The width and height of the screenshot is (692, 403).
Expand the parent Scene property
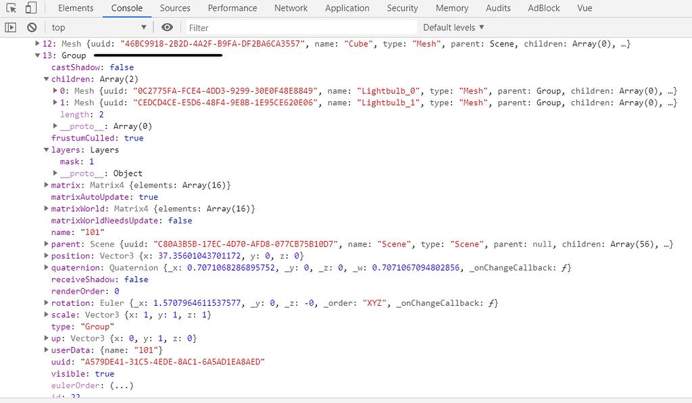[x=46, y=244]
